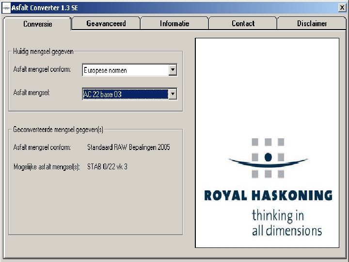
Task: Select the Standaard RAW Bepalingen 2005 text
Action: [128, 147]
